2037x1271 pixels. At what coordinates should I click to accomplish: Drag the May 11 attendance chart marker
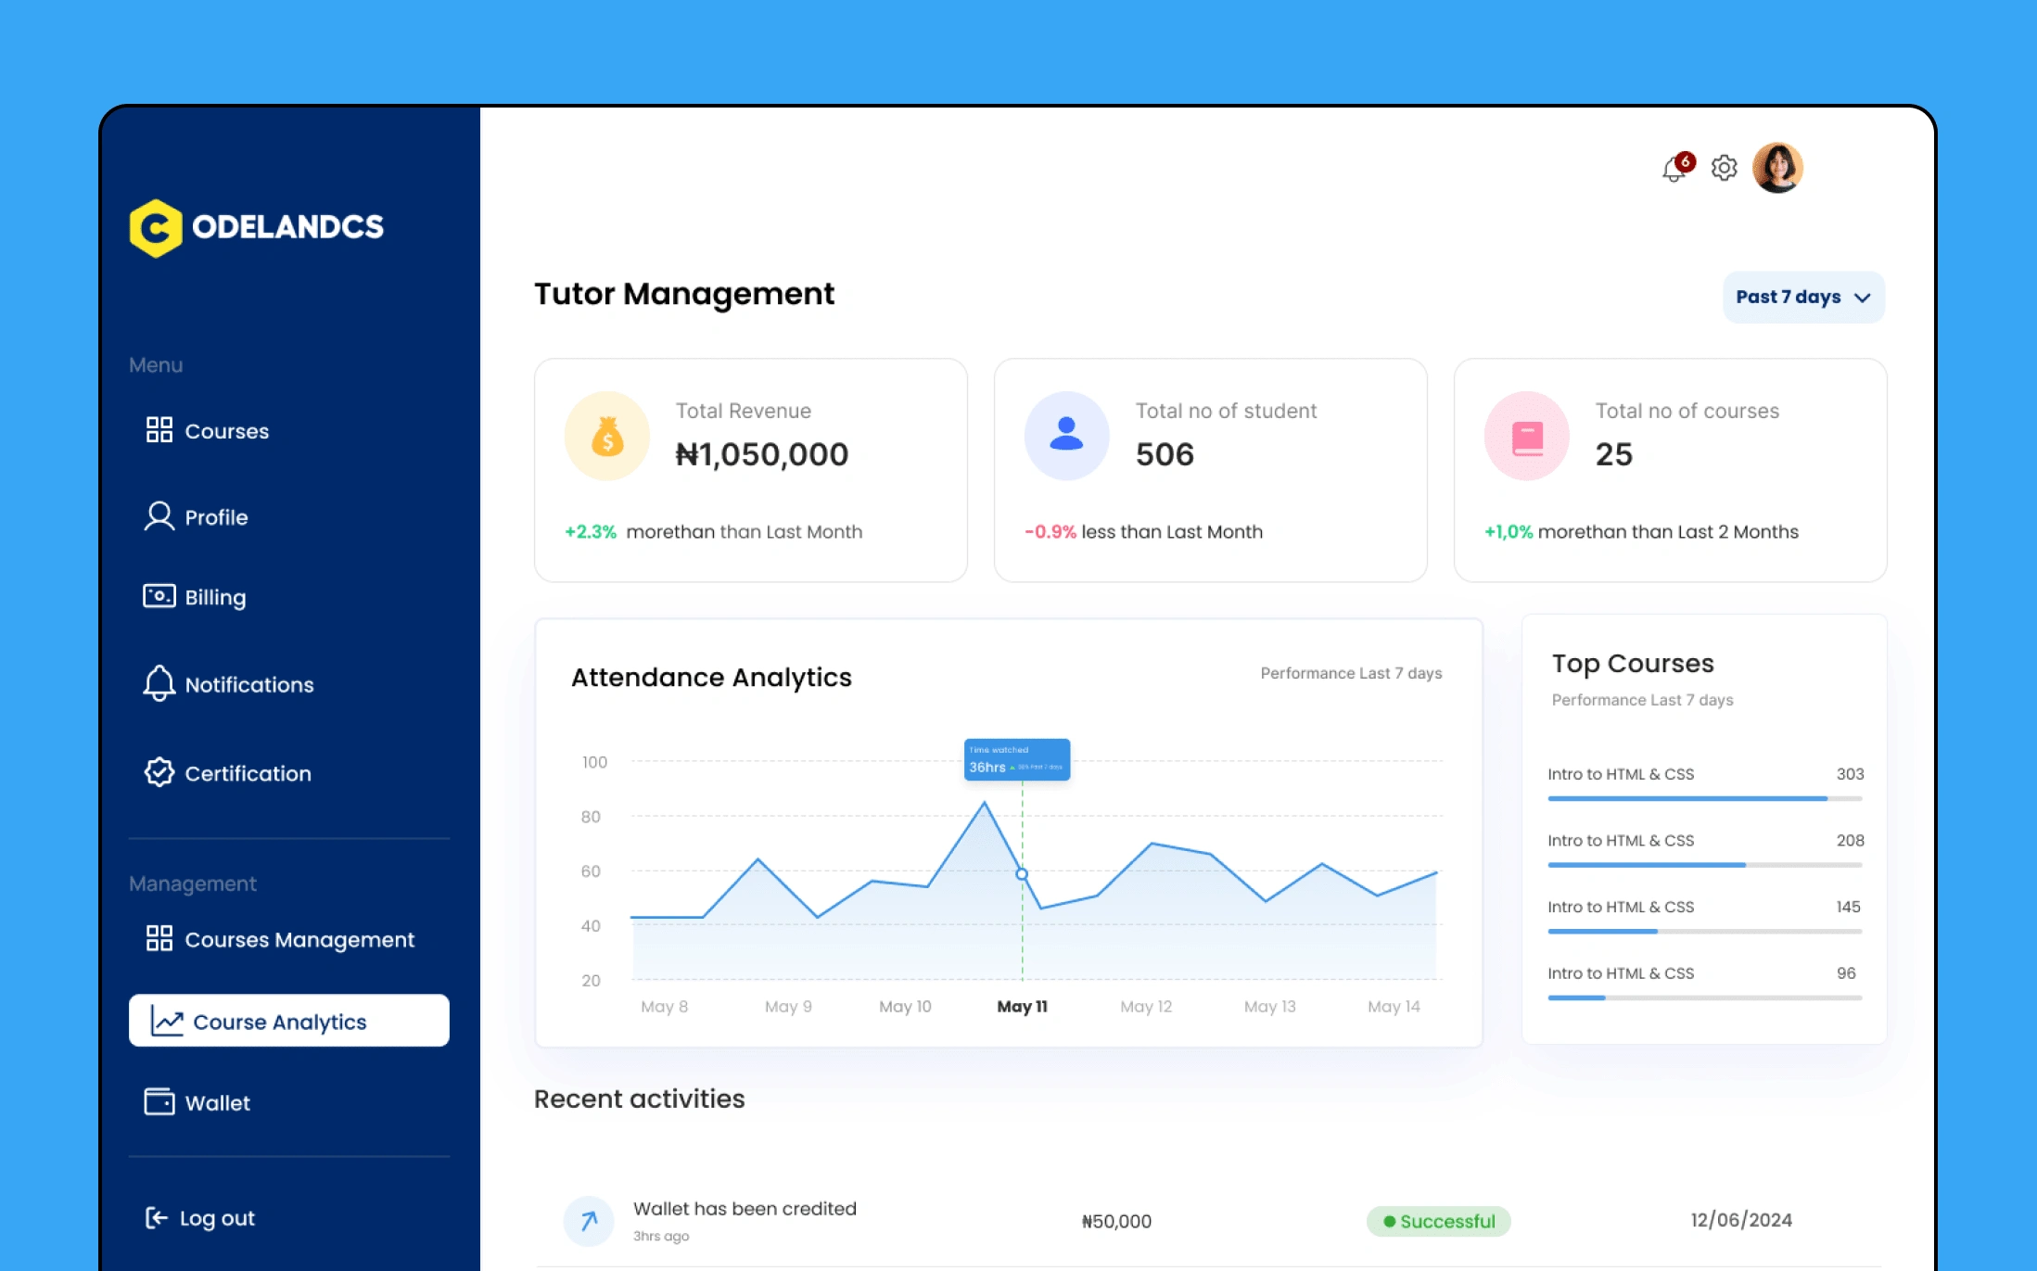tap(1019, 876)
